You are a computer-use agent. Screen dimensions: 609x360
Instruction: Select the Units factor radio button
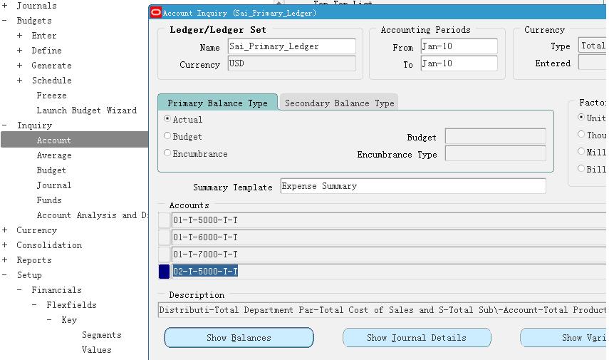[x=581, y=117]
